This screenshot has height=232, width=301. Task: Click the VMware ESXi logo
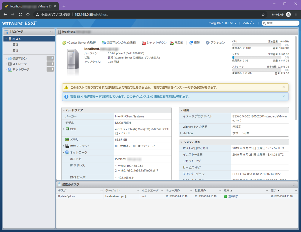(19, 23)
